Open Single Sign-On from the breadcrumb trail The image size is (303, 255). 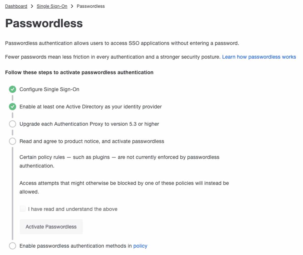(52, 6)
